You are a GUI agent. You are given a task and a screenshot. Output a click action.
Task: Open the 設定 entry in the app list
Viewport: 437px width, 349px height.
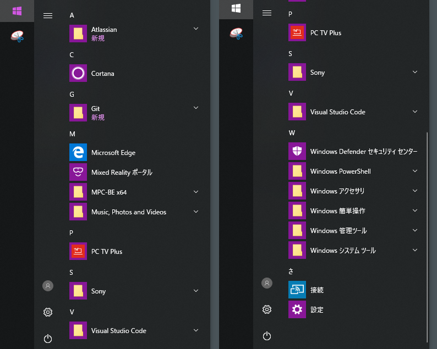click(x=316, y=309)
